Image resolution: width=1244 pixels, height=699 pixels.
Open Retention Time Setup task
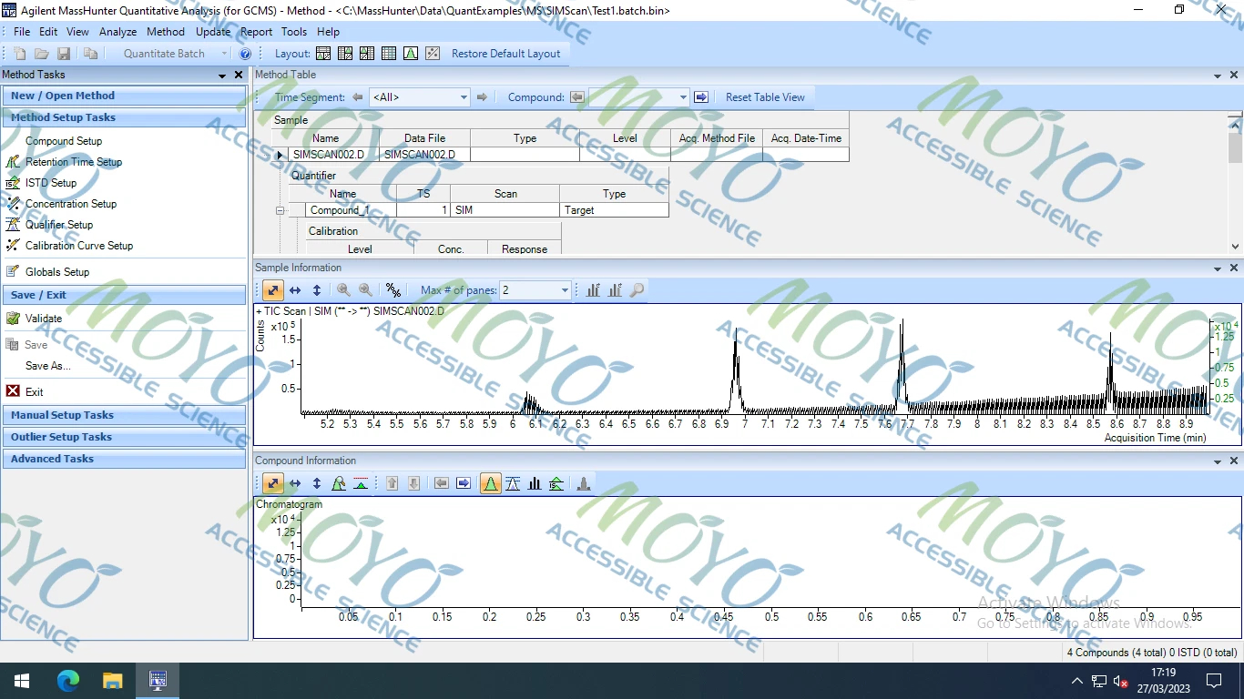pyautogui.click(x=74, y=162)
